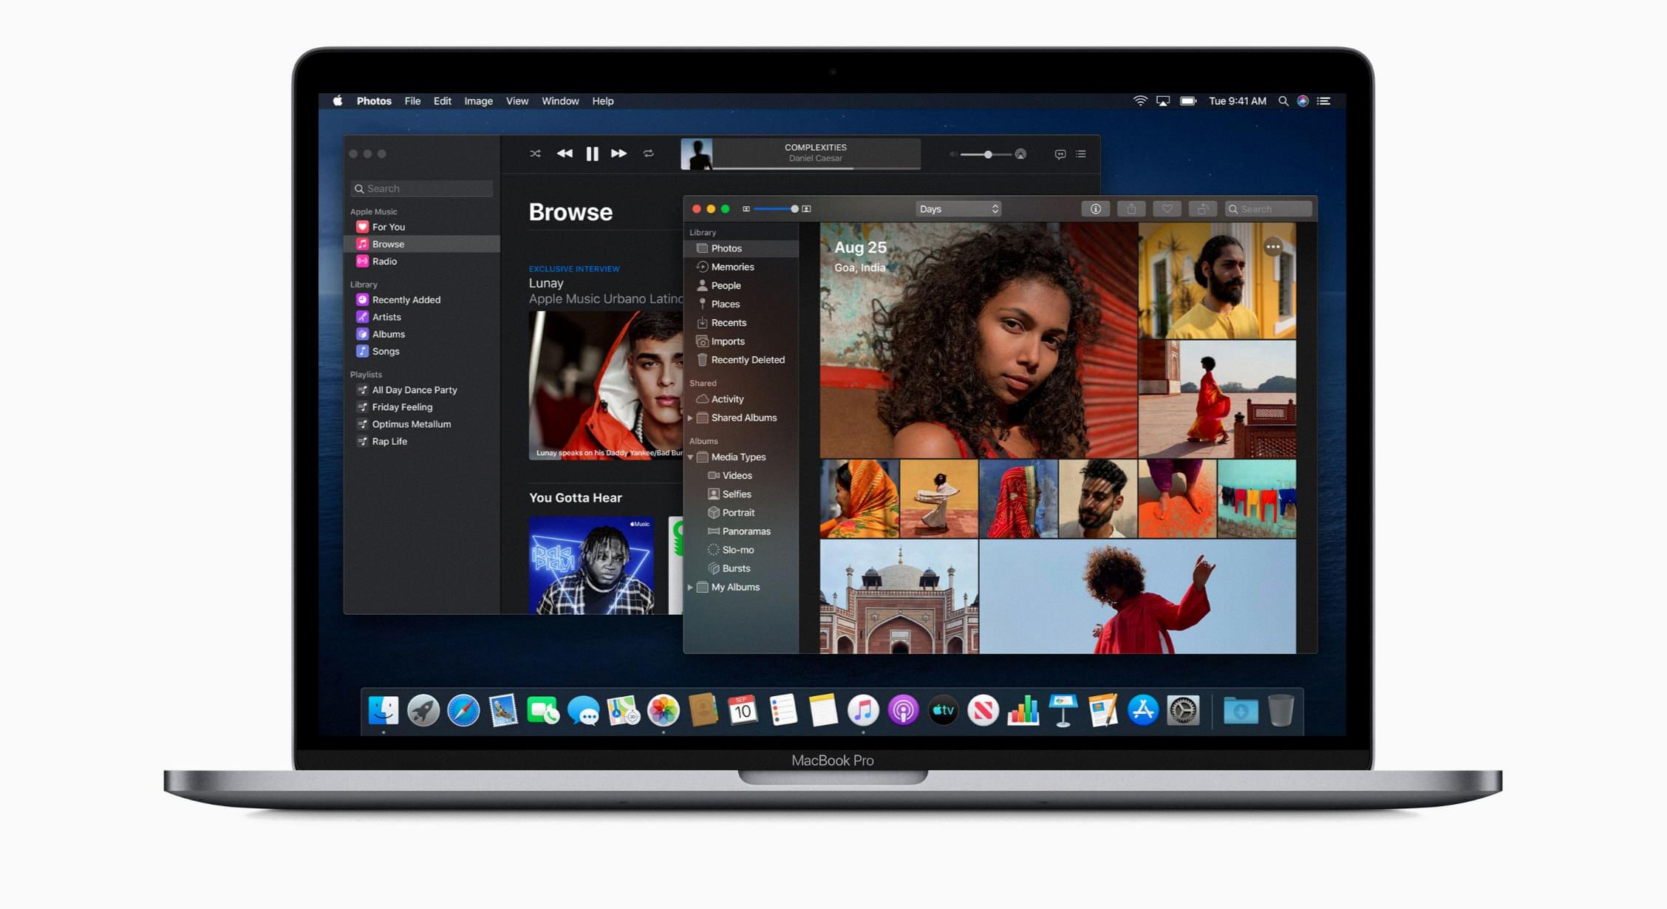Image resolution: width=1667 pixels, height=909 pixels.
Task: Open the Apple TV app from the Dock
Action: 943,711
